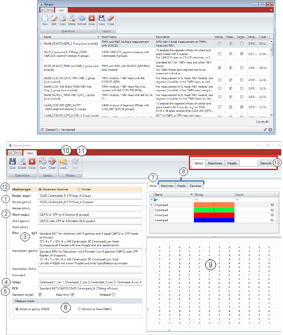Clear the Deleted filter with the X icon
The height and width of the screenshot is (335, 283).
tap(270, 130)
